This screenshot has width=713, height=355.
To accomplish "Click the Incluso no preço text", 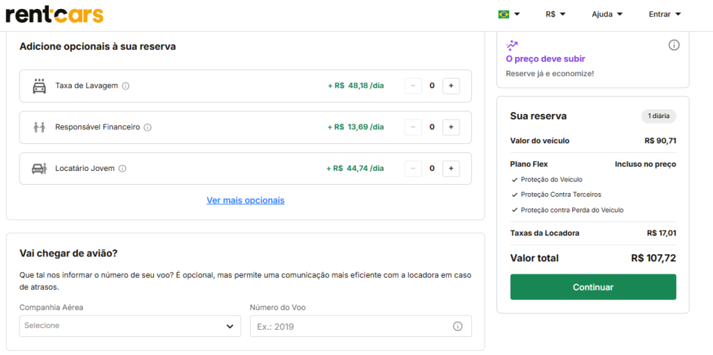I will click(645, 164).
